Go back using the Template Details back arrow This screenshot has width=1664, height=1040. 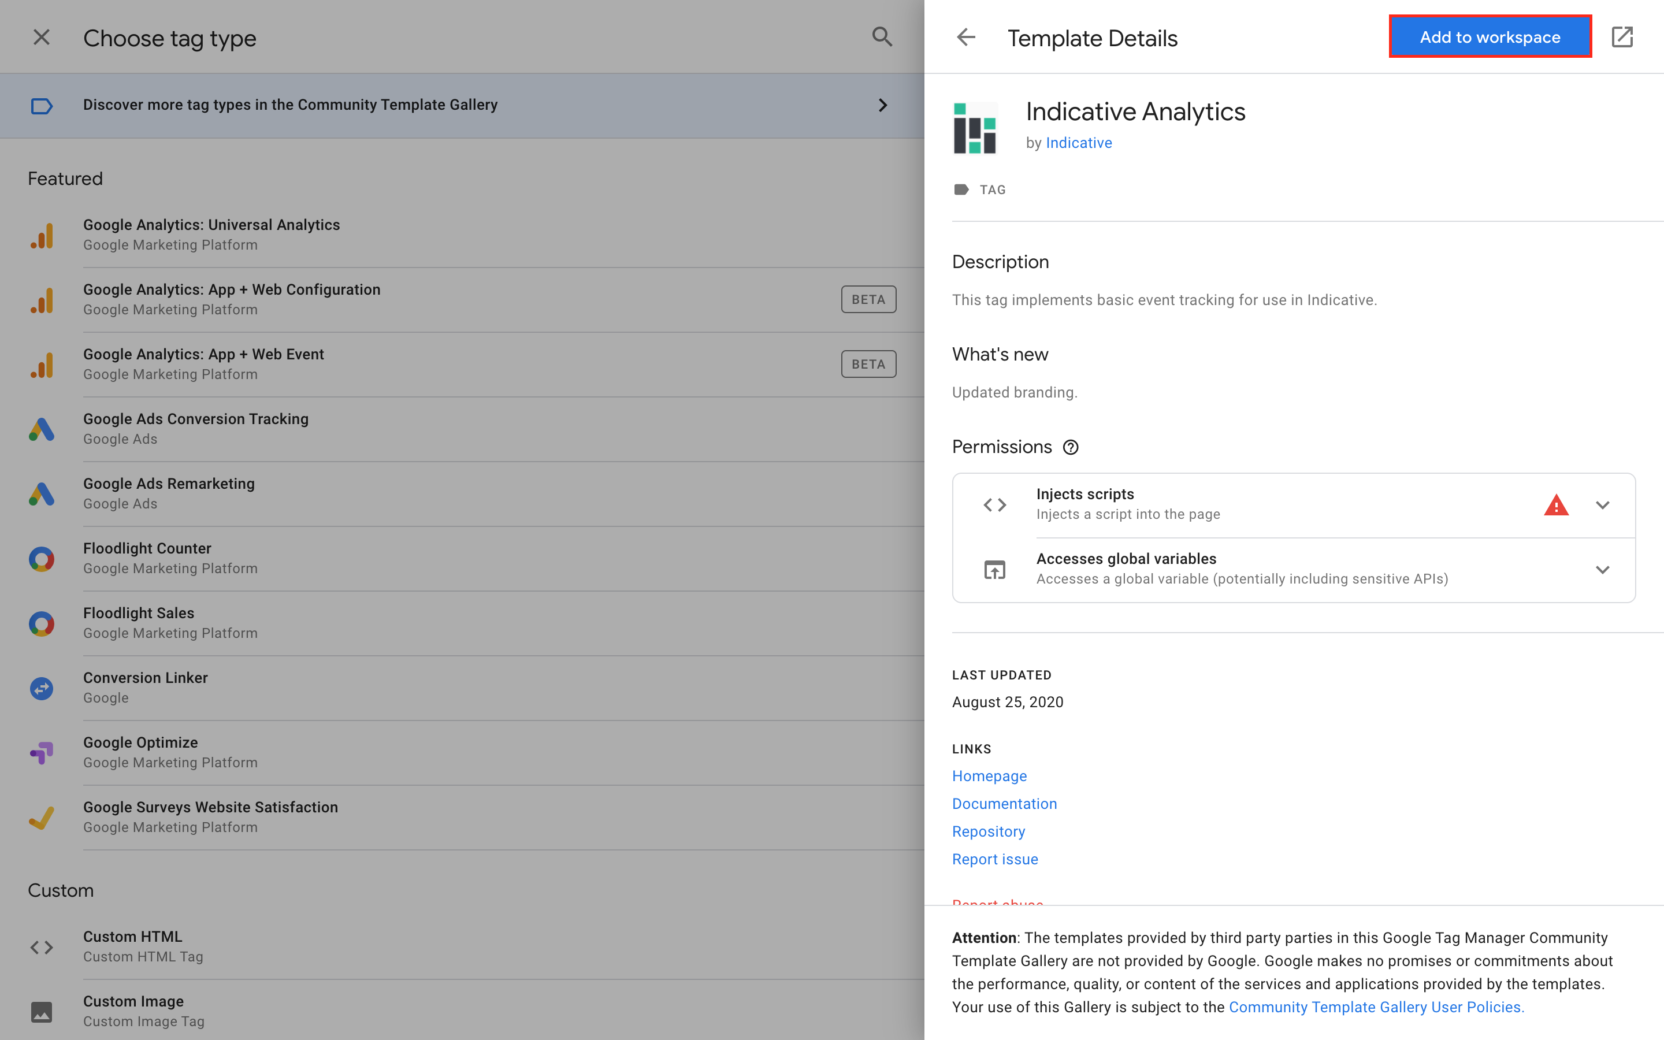pos(967,38)
